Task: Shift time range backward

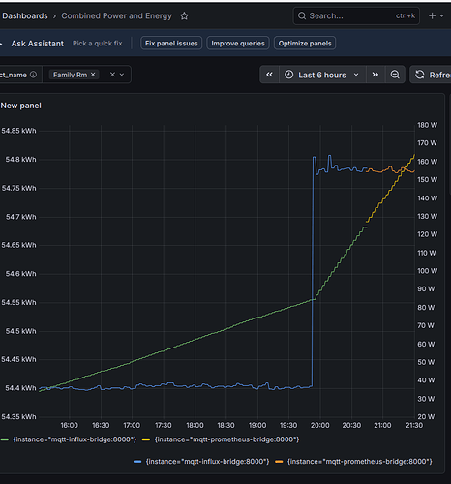Action: click(x=269, y=75)
